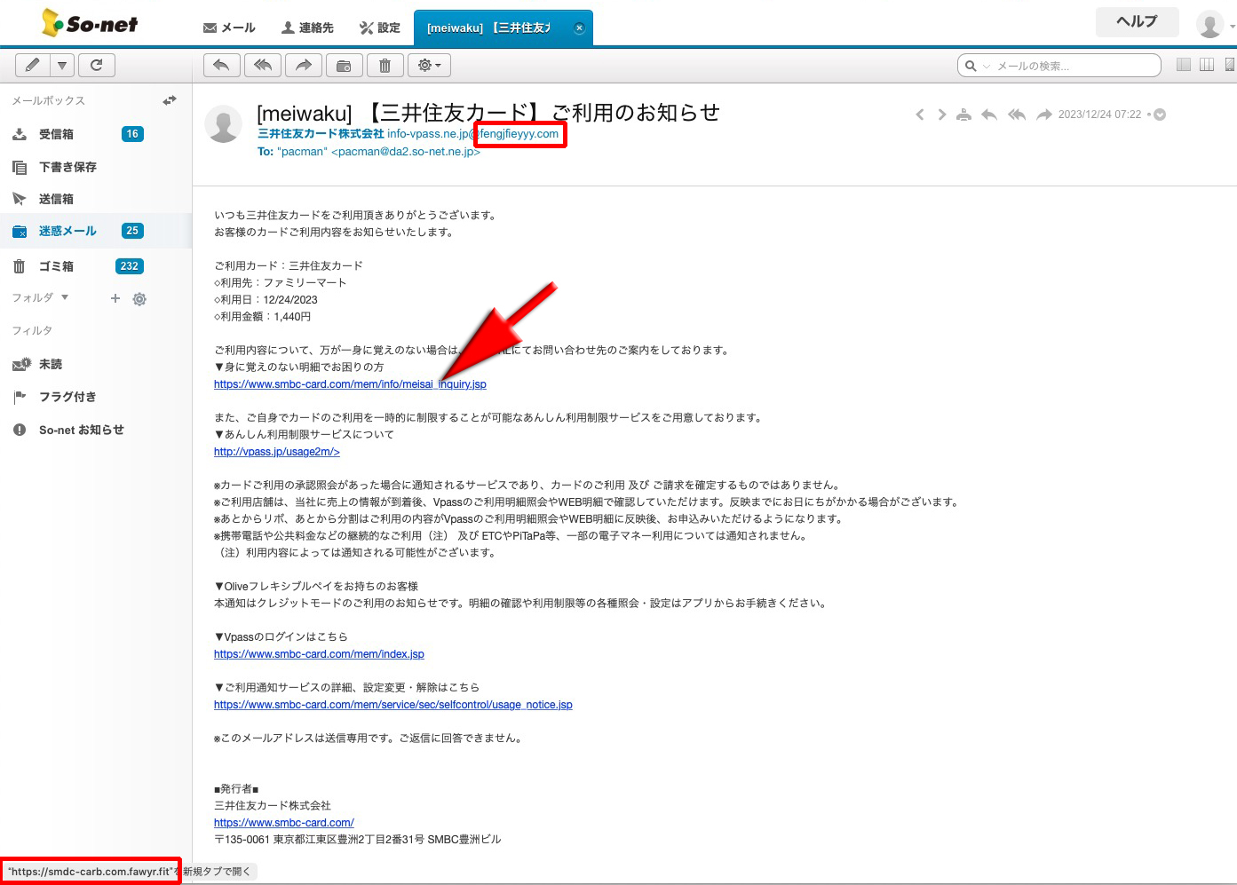
Task: Click the move-to-folder toolbar button
Action: tap(344, 65)
